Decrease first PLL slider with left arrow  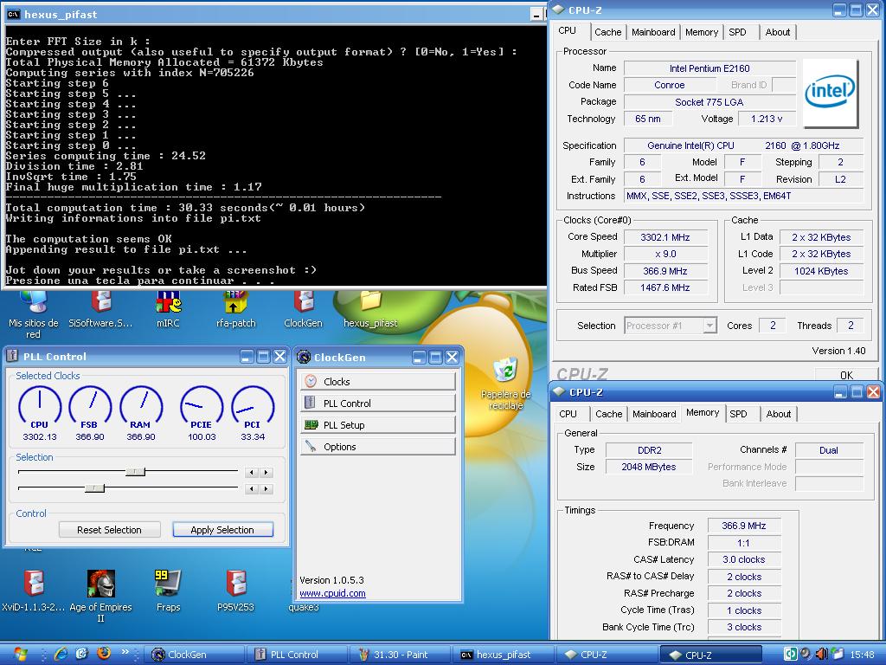tap(252, 472)
